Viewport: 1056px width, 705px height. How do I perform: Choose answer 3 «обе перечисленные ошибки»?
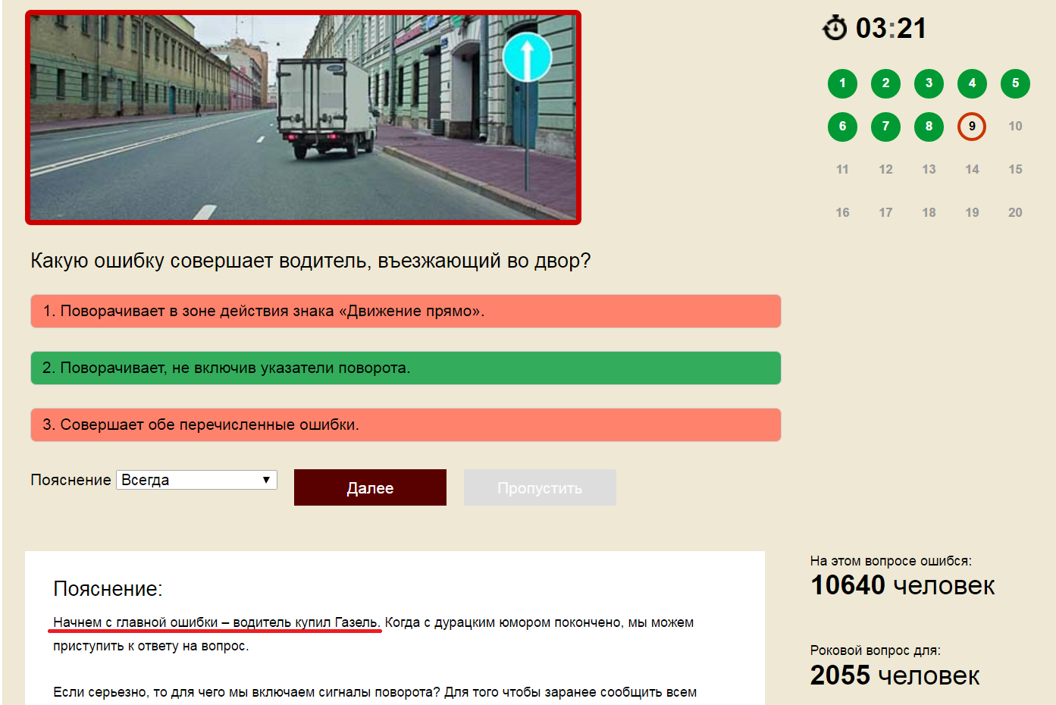406,425
